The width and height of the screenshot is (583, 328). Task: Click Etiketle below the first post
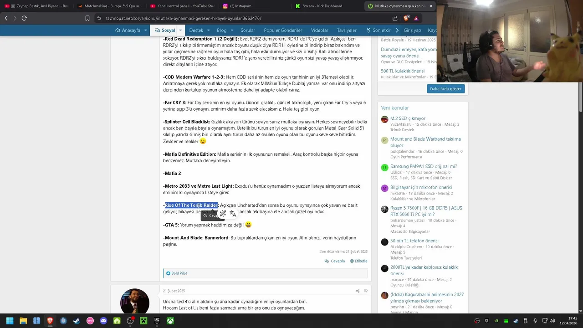pos(358,261)
